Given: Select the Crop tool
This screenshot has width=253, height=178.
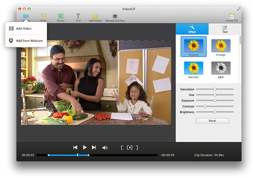Looking at the screenshot, I should coord(43,18).
